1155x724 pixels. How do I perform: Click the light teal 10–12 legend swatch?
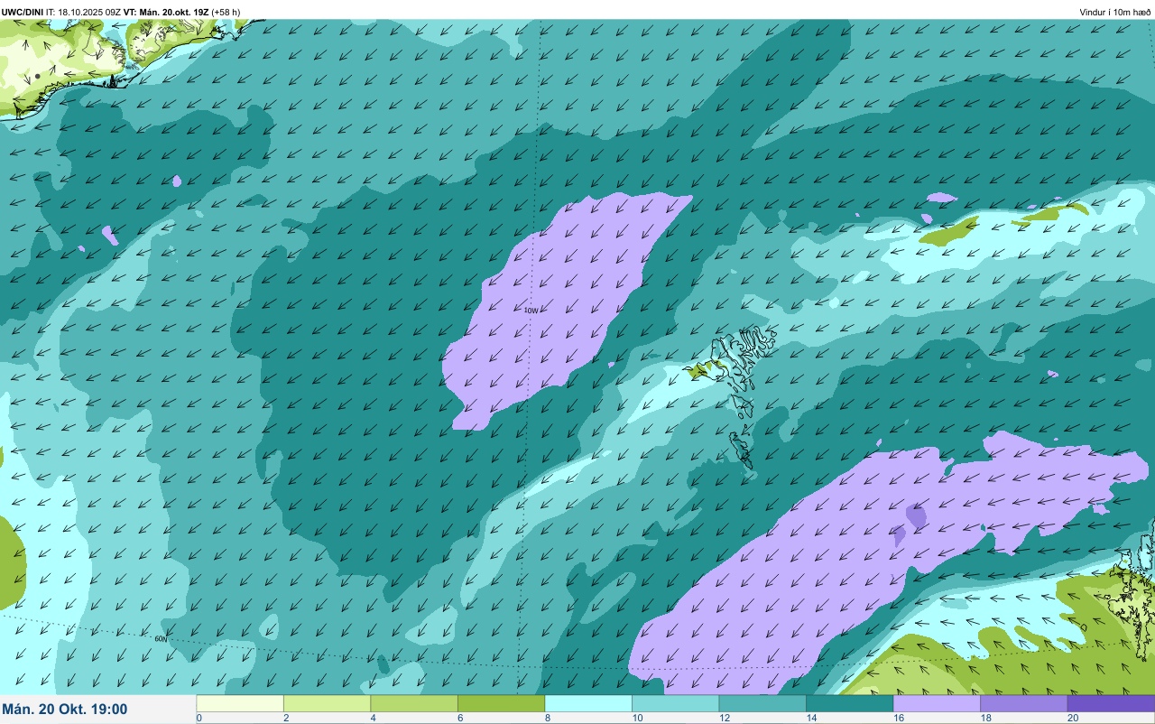pos(675,703)
